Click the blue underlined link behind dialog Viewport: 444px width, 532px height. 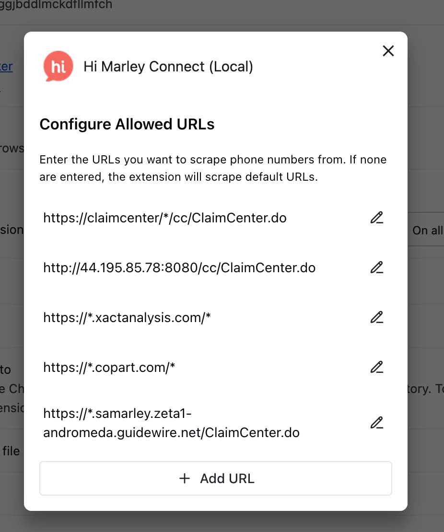point(7,67)
